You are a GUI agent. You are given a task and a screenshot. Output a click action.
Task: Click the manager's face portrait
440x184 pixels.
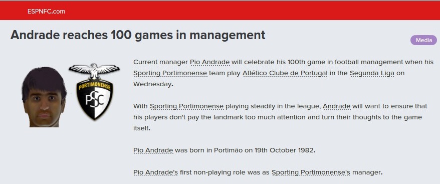point(44,97)
